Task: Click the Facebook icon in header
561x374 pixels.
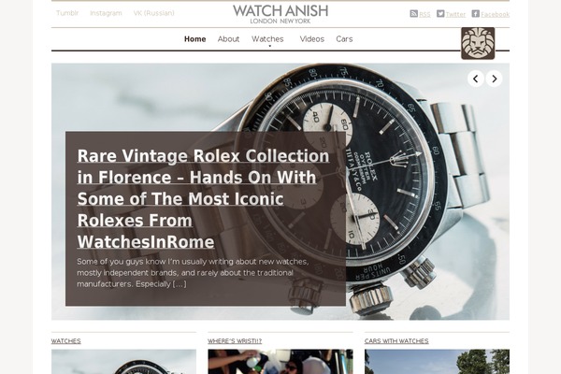Action: coord(476,14)
